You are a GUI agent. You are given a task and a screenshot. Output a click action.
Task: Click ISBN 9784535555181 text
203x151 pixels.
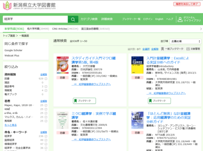coord(92,73)
